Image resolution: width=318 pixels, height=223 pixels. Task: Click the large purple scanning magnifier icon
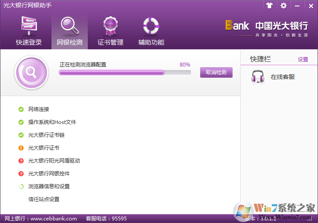(x=31, y=72)
